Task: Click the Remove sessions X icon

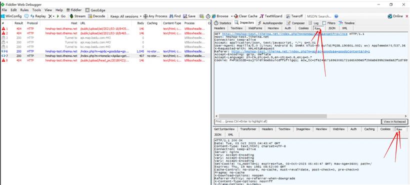Action: [x=50, y=16]
